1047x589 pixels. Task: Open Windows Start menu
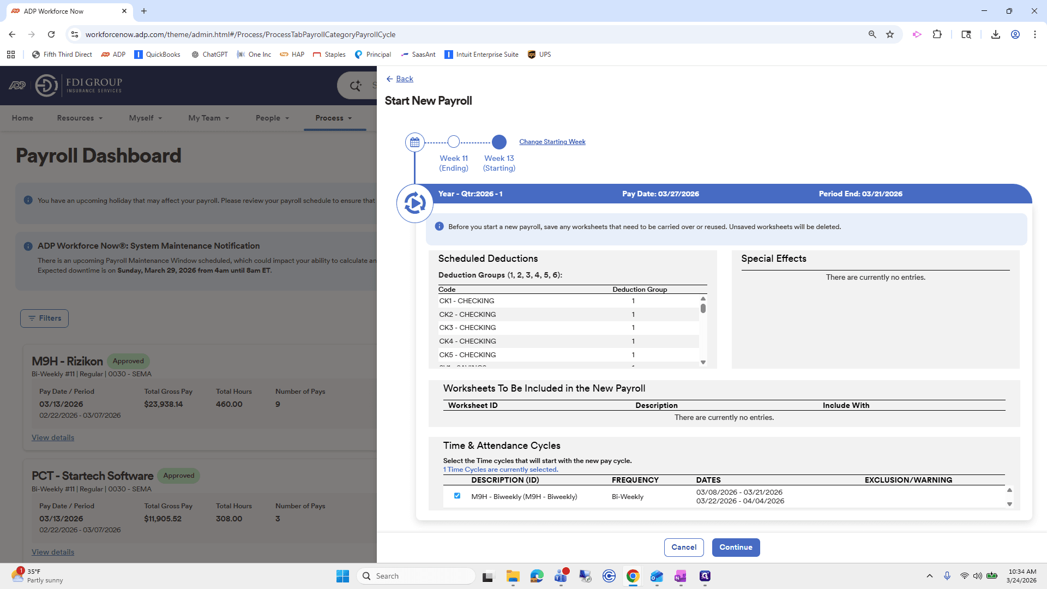click(x=342, y=576)
